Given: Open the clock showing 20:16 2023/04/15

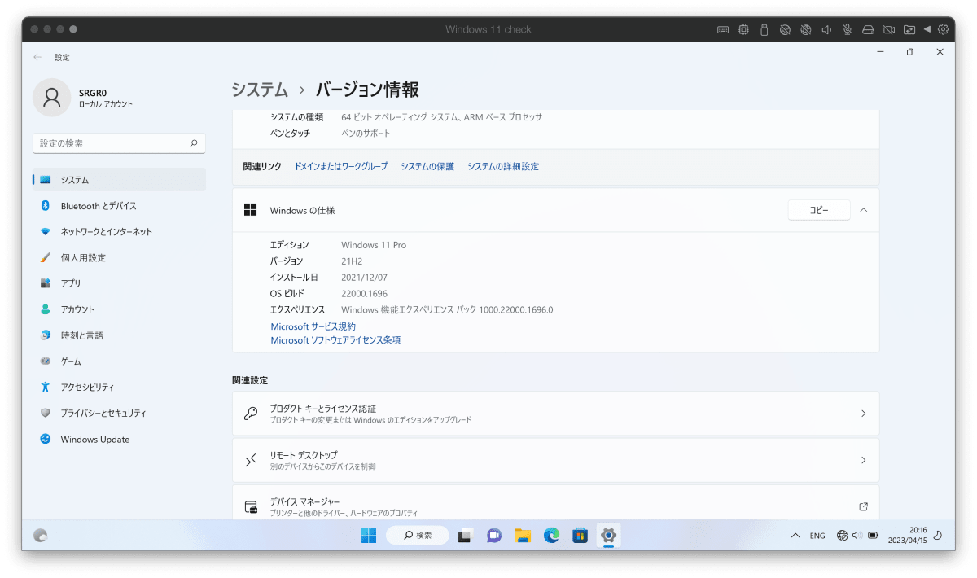Looking at the screenshot, I should point(907,535).
